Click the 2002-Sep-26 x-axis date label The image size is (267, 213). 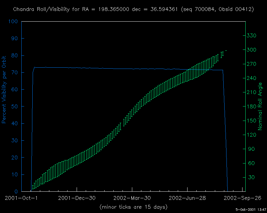coord(242,198)
